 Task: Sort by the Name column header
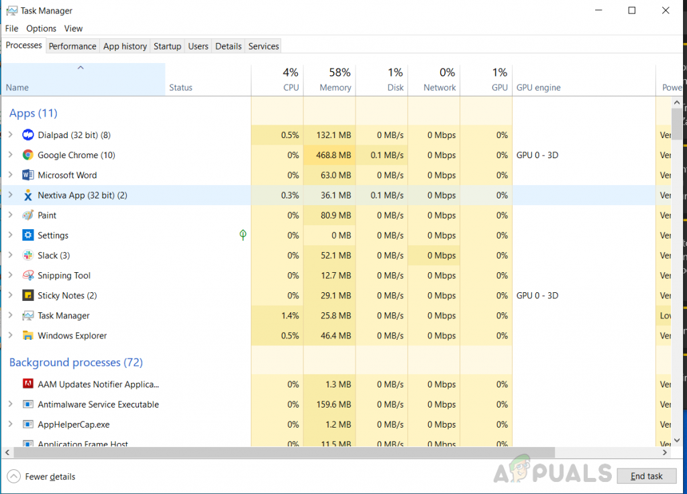coord(83,80)
